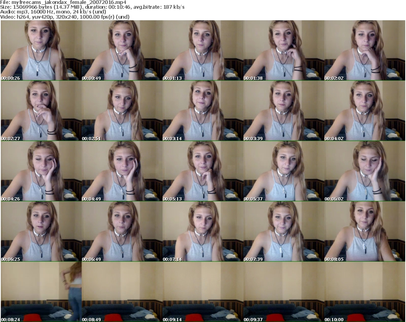Viewport: 406px width, 322px height.
Task: Select the frame stamped 00:05:37
Action: tap(284, 171)
